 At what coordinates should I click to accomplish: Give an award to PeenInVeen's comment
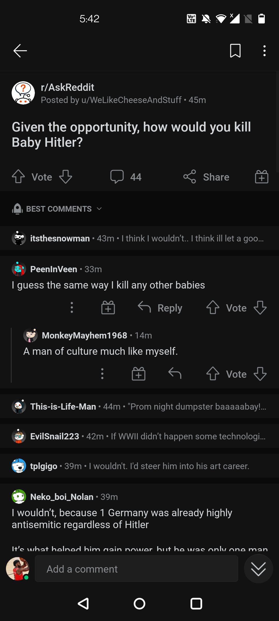coord(108,308)
